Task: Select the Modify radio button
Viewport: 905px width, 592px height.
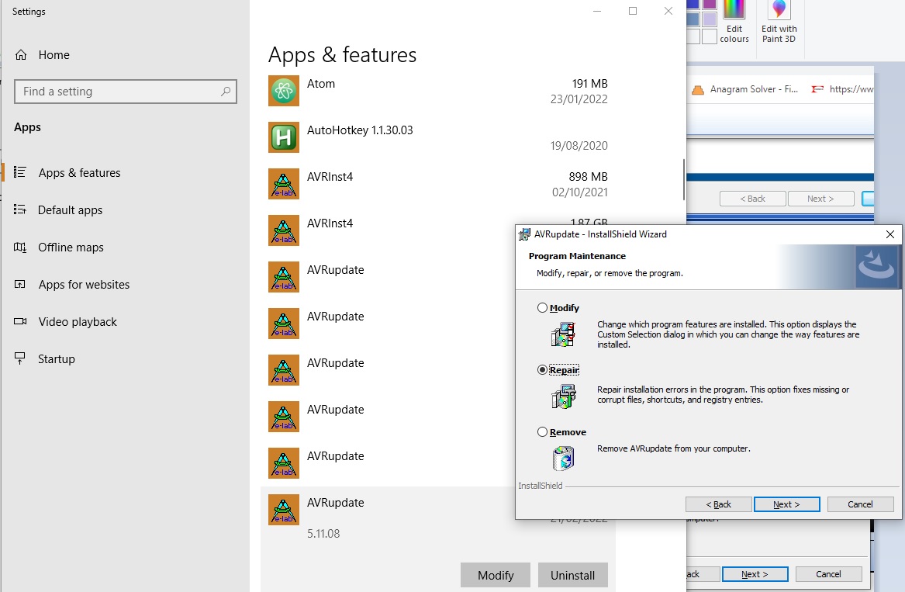Action: click(x=542, y=308)
